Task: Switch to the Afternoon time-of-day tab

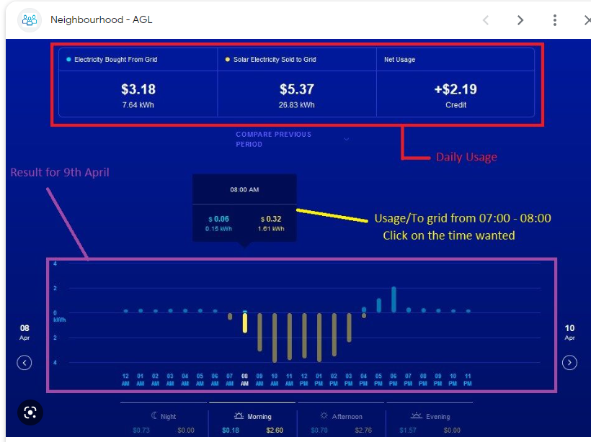Action: [x=342, y=421]
